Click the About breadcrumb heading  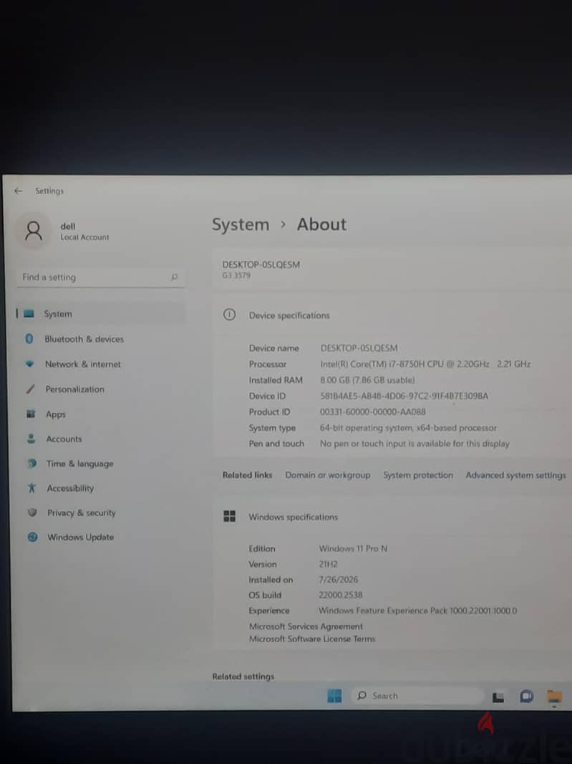pos(321,224)
